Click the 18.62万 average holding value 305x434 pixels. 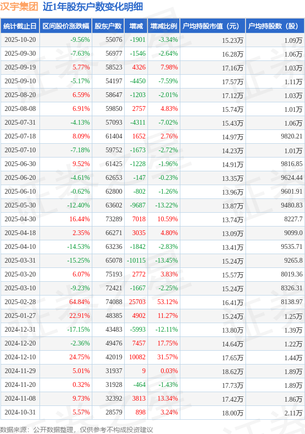[233, 371]
